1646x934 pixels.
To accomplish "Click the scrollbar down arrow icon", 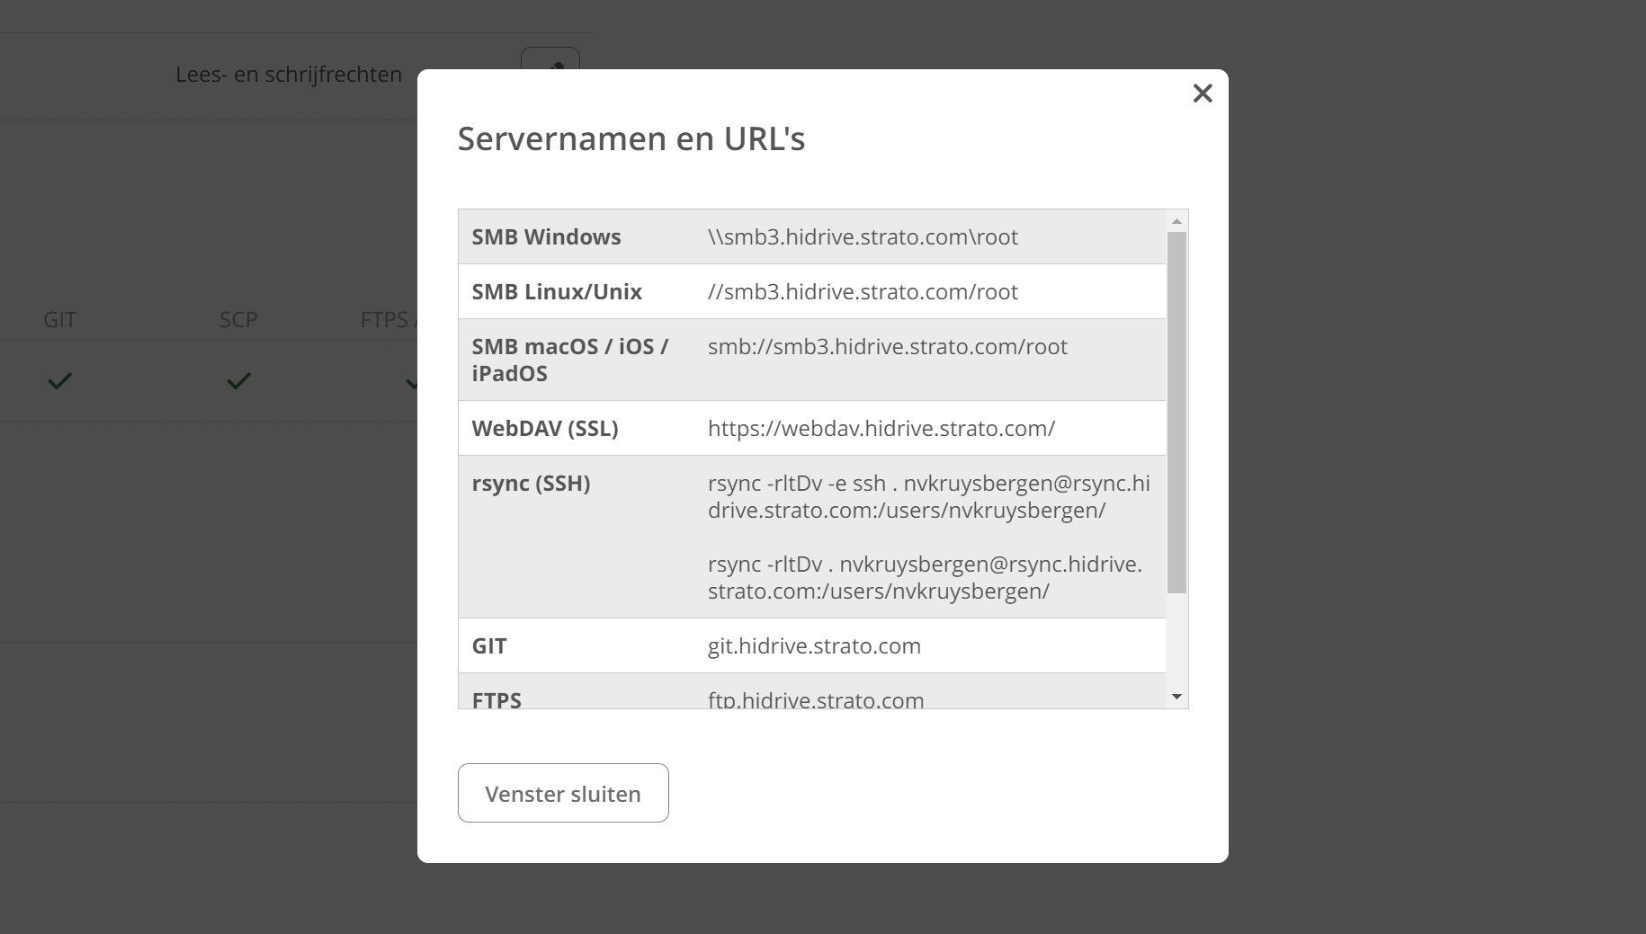I will (1176, 696).
